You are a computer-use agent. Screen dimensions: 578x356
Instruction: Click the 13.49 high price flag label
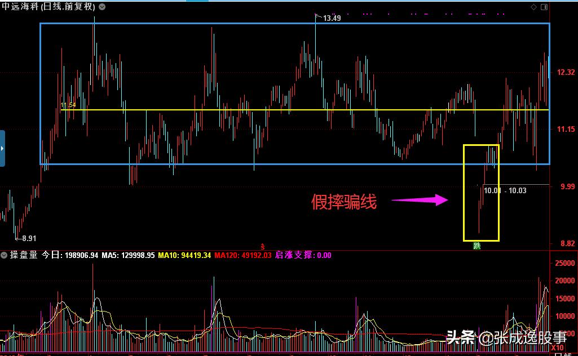coord(330,18)
